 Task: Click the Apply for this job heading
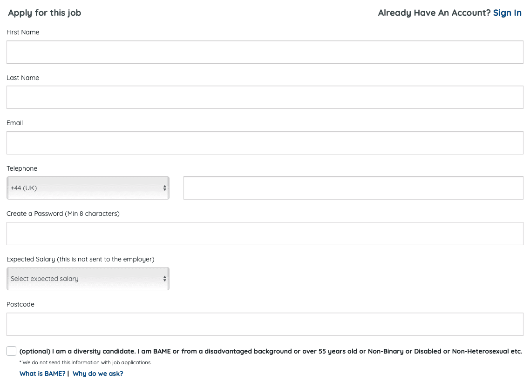(x=45, y=13)
